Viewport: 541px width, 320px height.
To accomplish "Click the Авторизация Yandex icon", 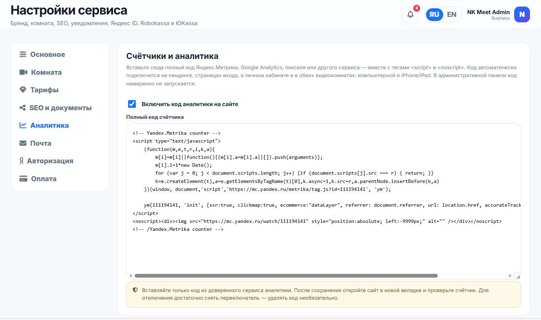I will [21, 161].
